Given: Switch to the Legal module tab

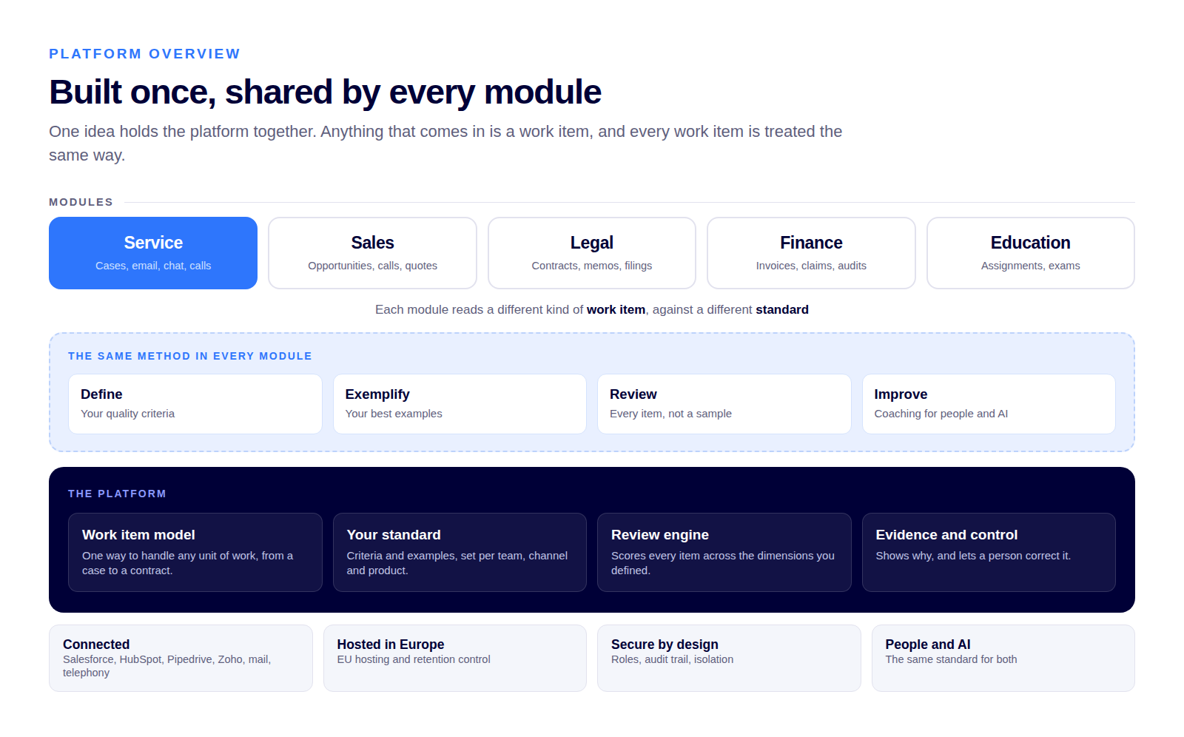Looking at the screenshot, I should coord(592,253).
